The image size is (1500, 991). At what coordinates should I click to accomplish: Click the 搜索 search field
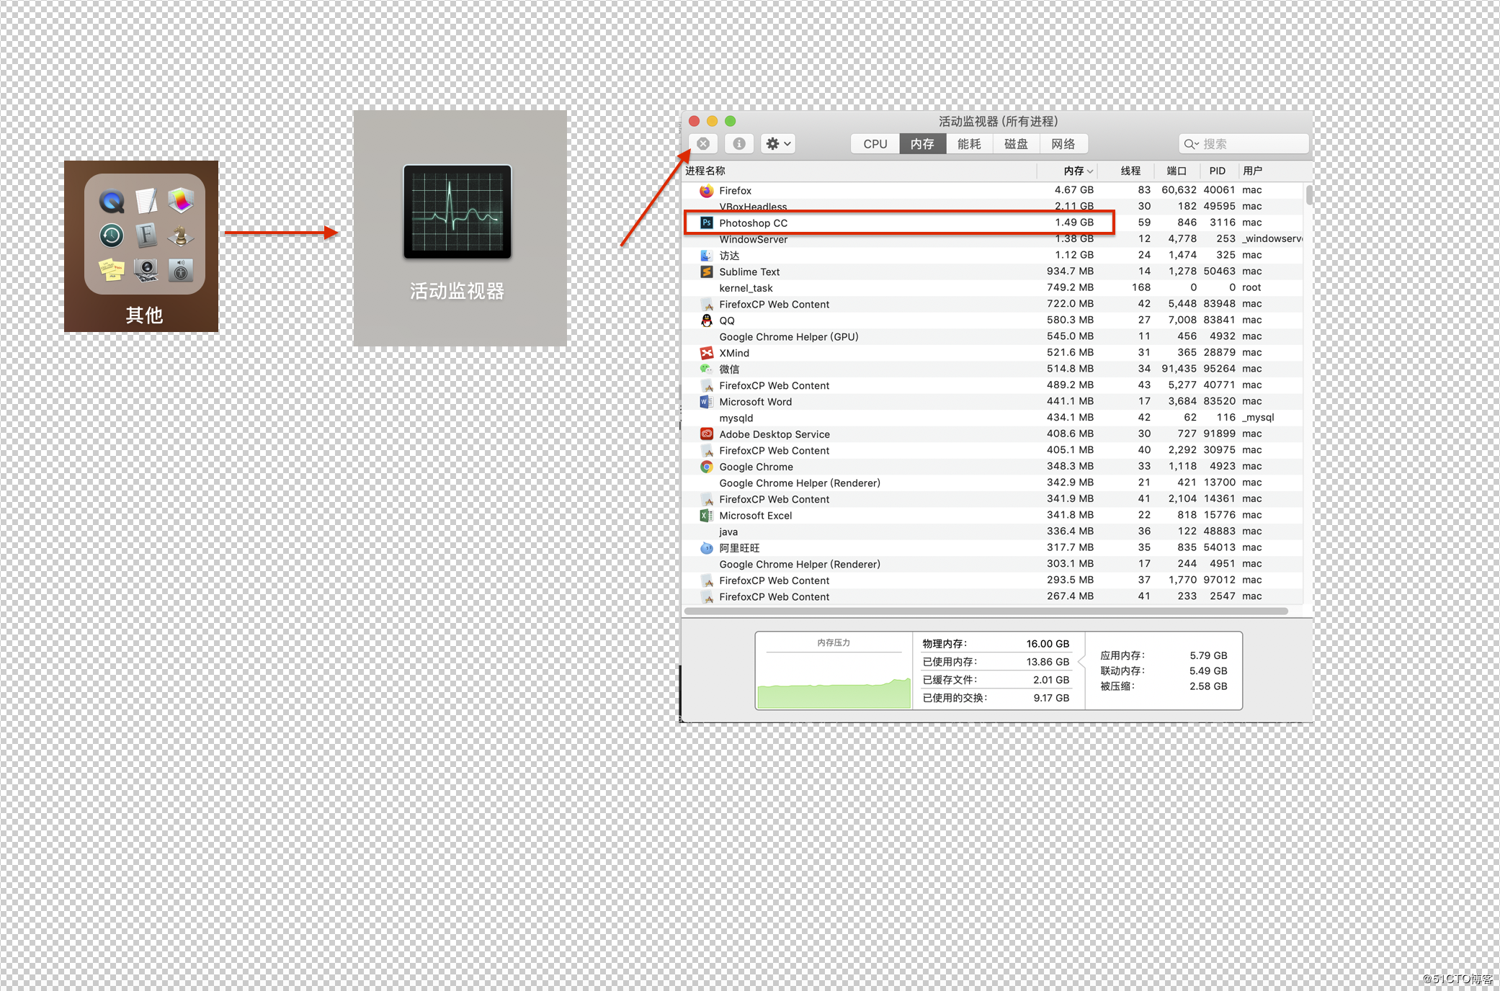pos(1244,144)
